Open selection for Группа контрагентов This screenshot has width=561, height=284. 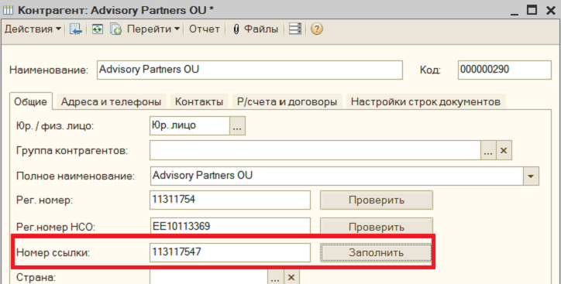[488, 150]
